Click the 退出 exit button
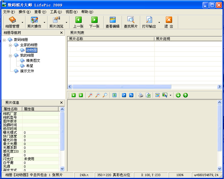The width and height of the screenshot is (224, 179). 169,22
